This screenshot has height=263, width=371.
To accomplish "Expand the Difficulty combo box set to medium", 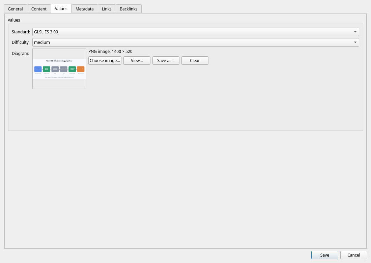I will 196,42.
